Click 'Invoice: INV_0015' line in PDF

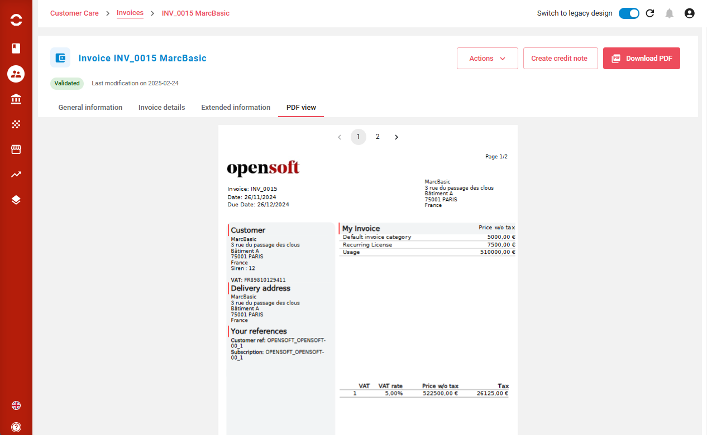pyautogui.click(x=252, y=189)
